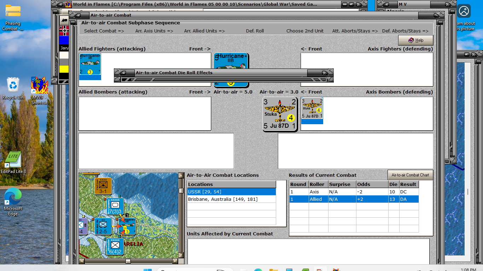Image resolution: width=483 pixels, height=271 pixels.
Task: Click map horizontal scrollbar right arrow
Action: pyautogui.click(x=175, y=261)
